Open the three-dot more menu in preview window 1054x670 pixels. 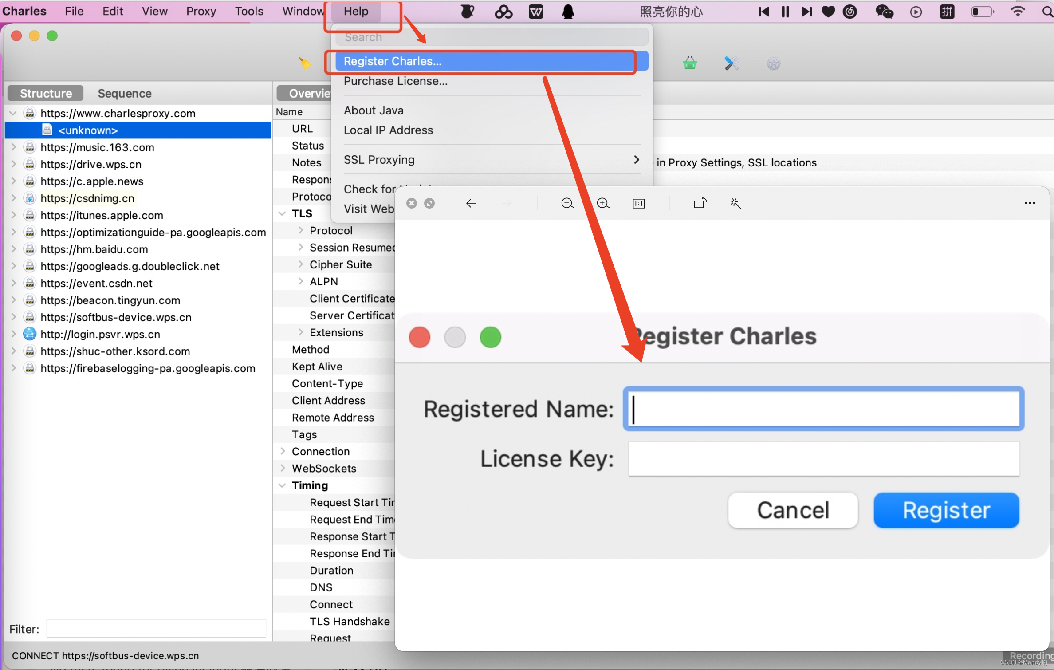tap(1030, 203)
